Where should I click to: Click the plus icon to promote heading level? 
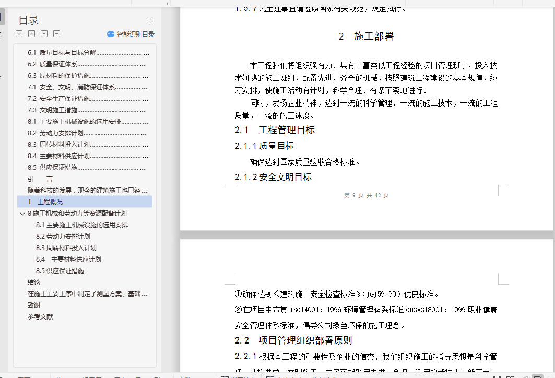point(44,34)
